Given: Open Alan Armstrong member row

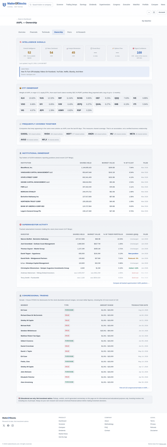Looking at the screenshot, I should [84, 382].
